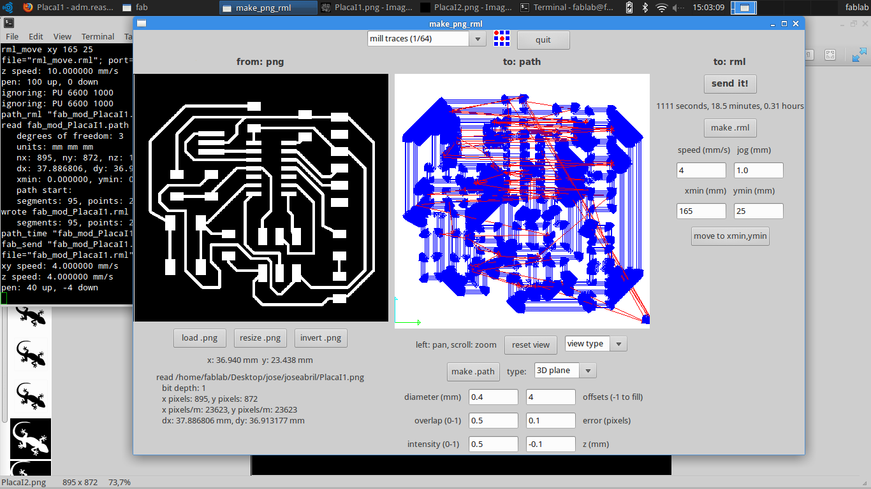Image resolution: width=871 pixels, height=489 pixels.
Task: Click the xmin (mm) field showing 165
Action: tap(701, 211)
